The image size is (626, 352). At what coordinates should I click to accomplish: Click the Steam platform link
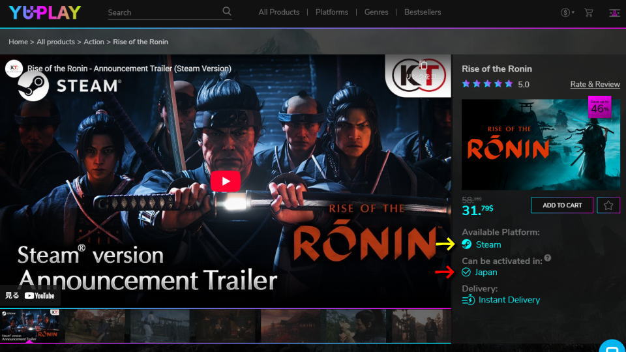point(488,244)
